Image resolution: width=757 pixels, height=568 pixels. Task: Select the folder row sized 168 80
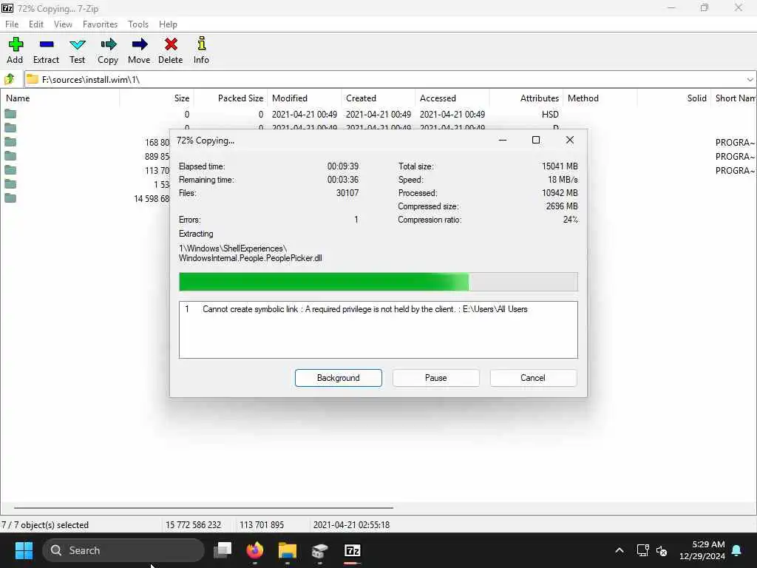pos(85,142)
